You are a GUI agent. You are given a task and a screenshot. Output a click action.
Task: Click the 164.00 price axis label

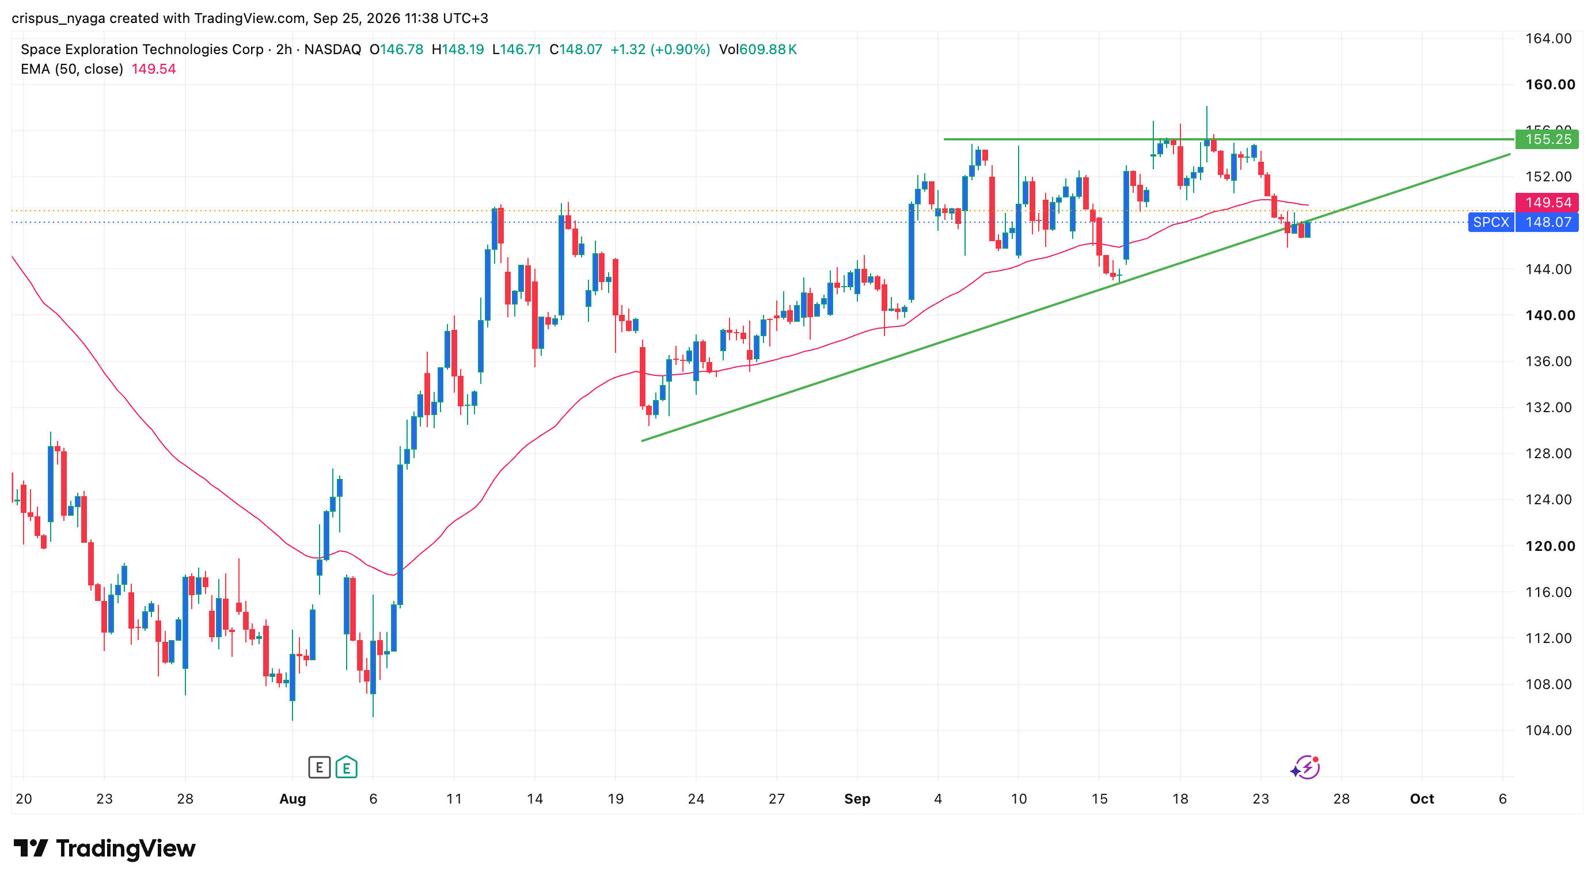tap(1548, 39)
